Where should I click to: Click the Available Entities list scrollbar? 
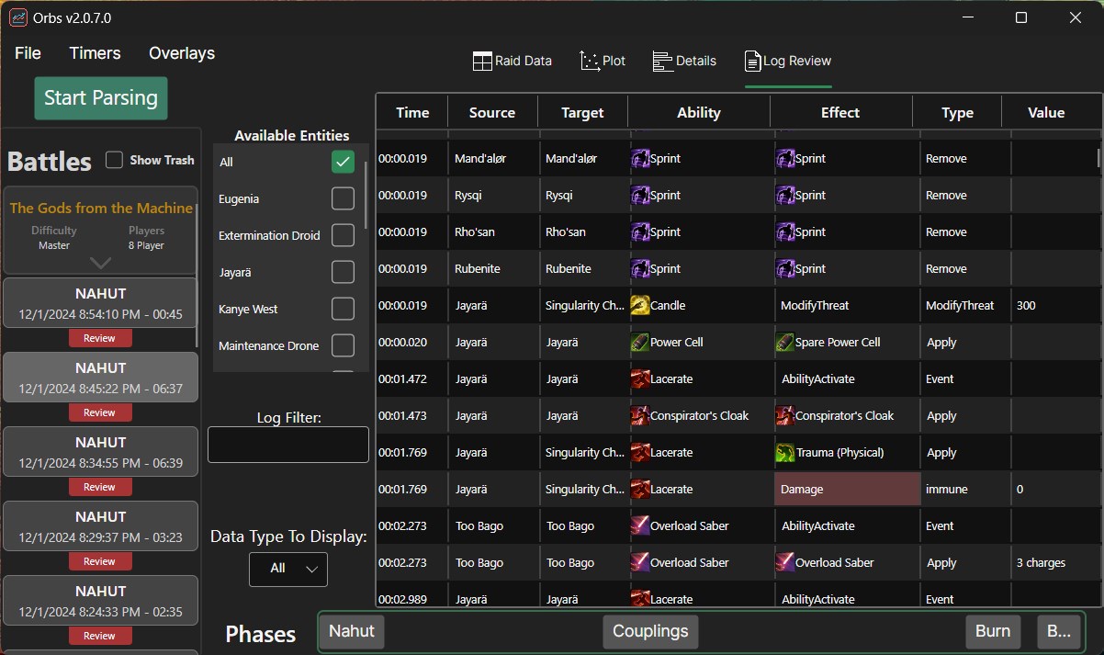366,195
